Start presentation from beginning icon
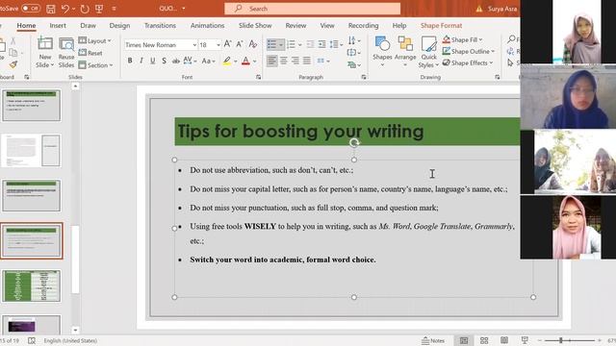 pos(99,9)
